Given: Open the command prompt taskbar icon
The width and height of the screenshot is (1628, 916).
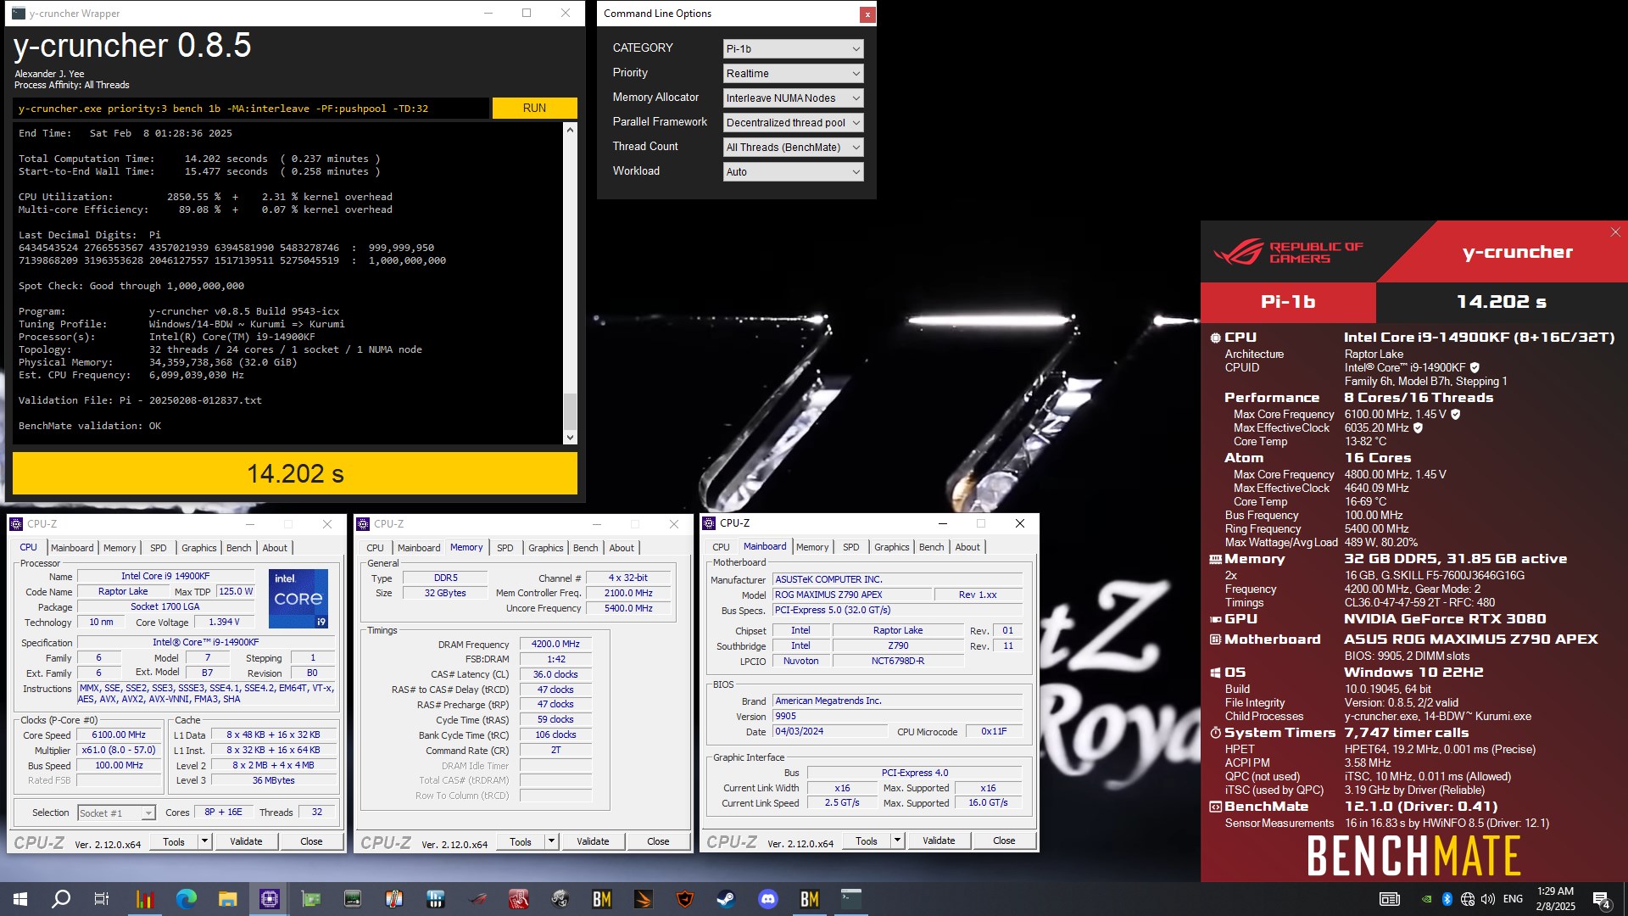Looking at the screenshot, I should (851, 899).
